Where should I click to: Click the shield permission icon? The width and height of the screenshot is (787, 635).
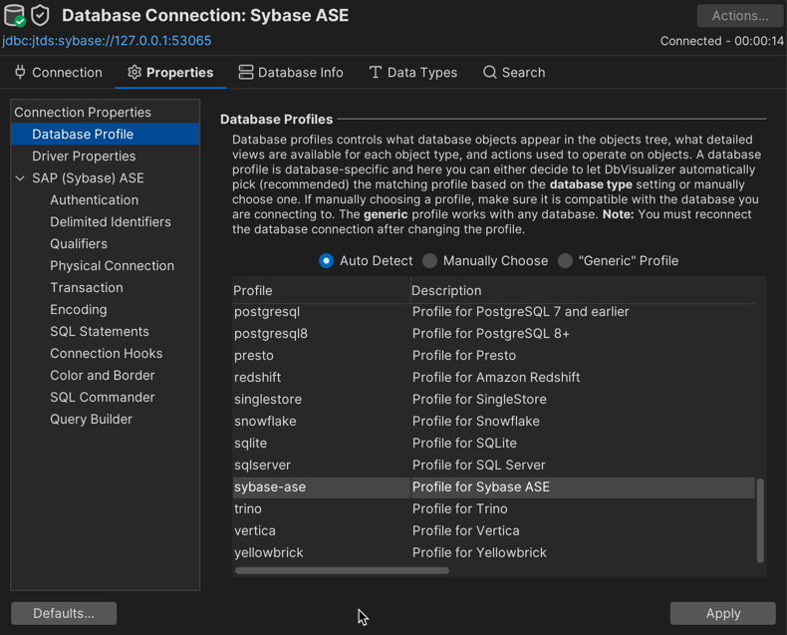click(x=41, y=16)
